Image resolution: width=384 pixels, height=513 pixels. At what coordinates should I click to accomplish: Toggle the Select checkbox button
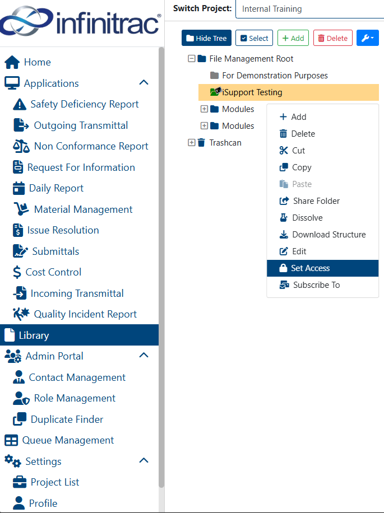(x=254, y=38)
